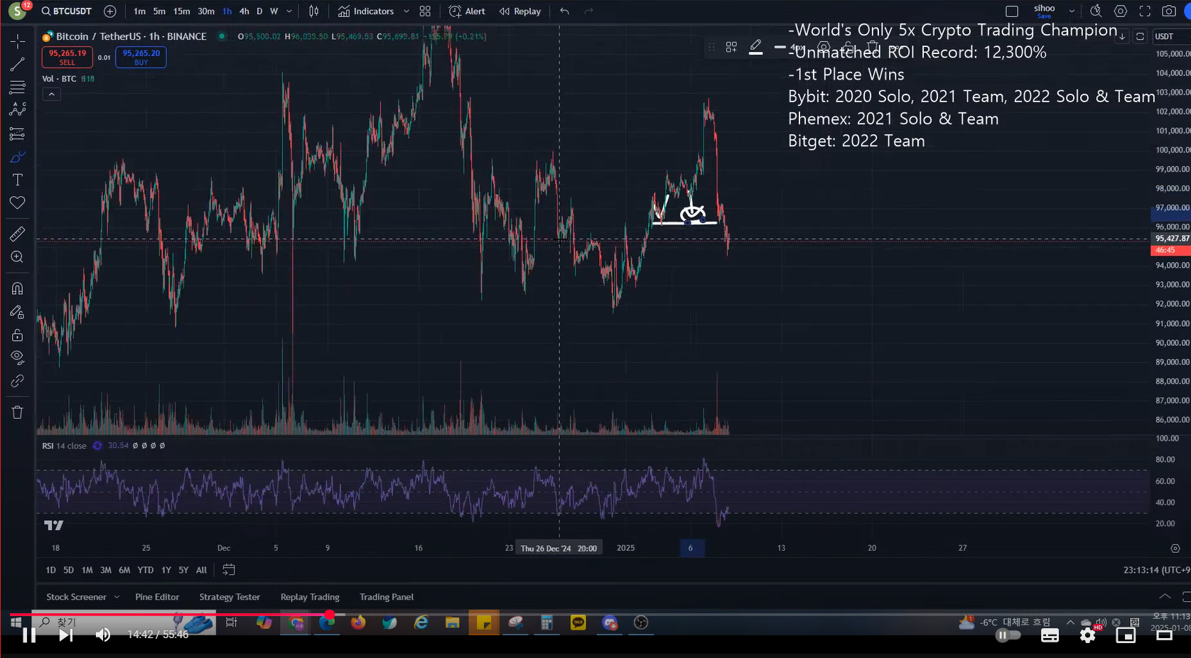Image resolution: width=1191 pixels, height=658 pixels.
Task: Open the Indicators dialog
Action: pyautogui.click(x=366, y=11)
